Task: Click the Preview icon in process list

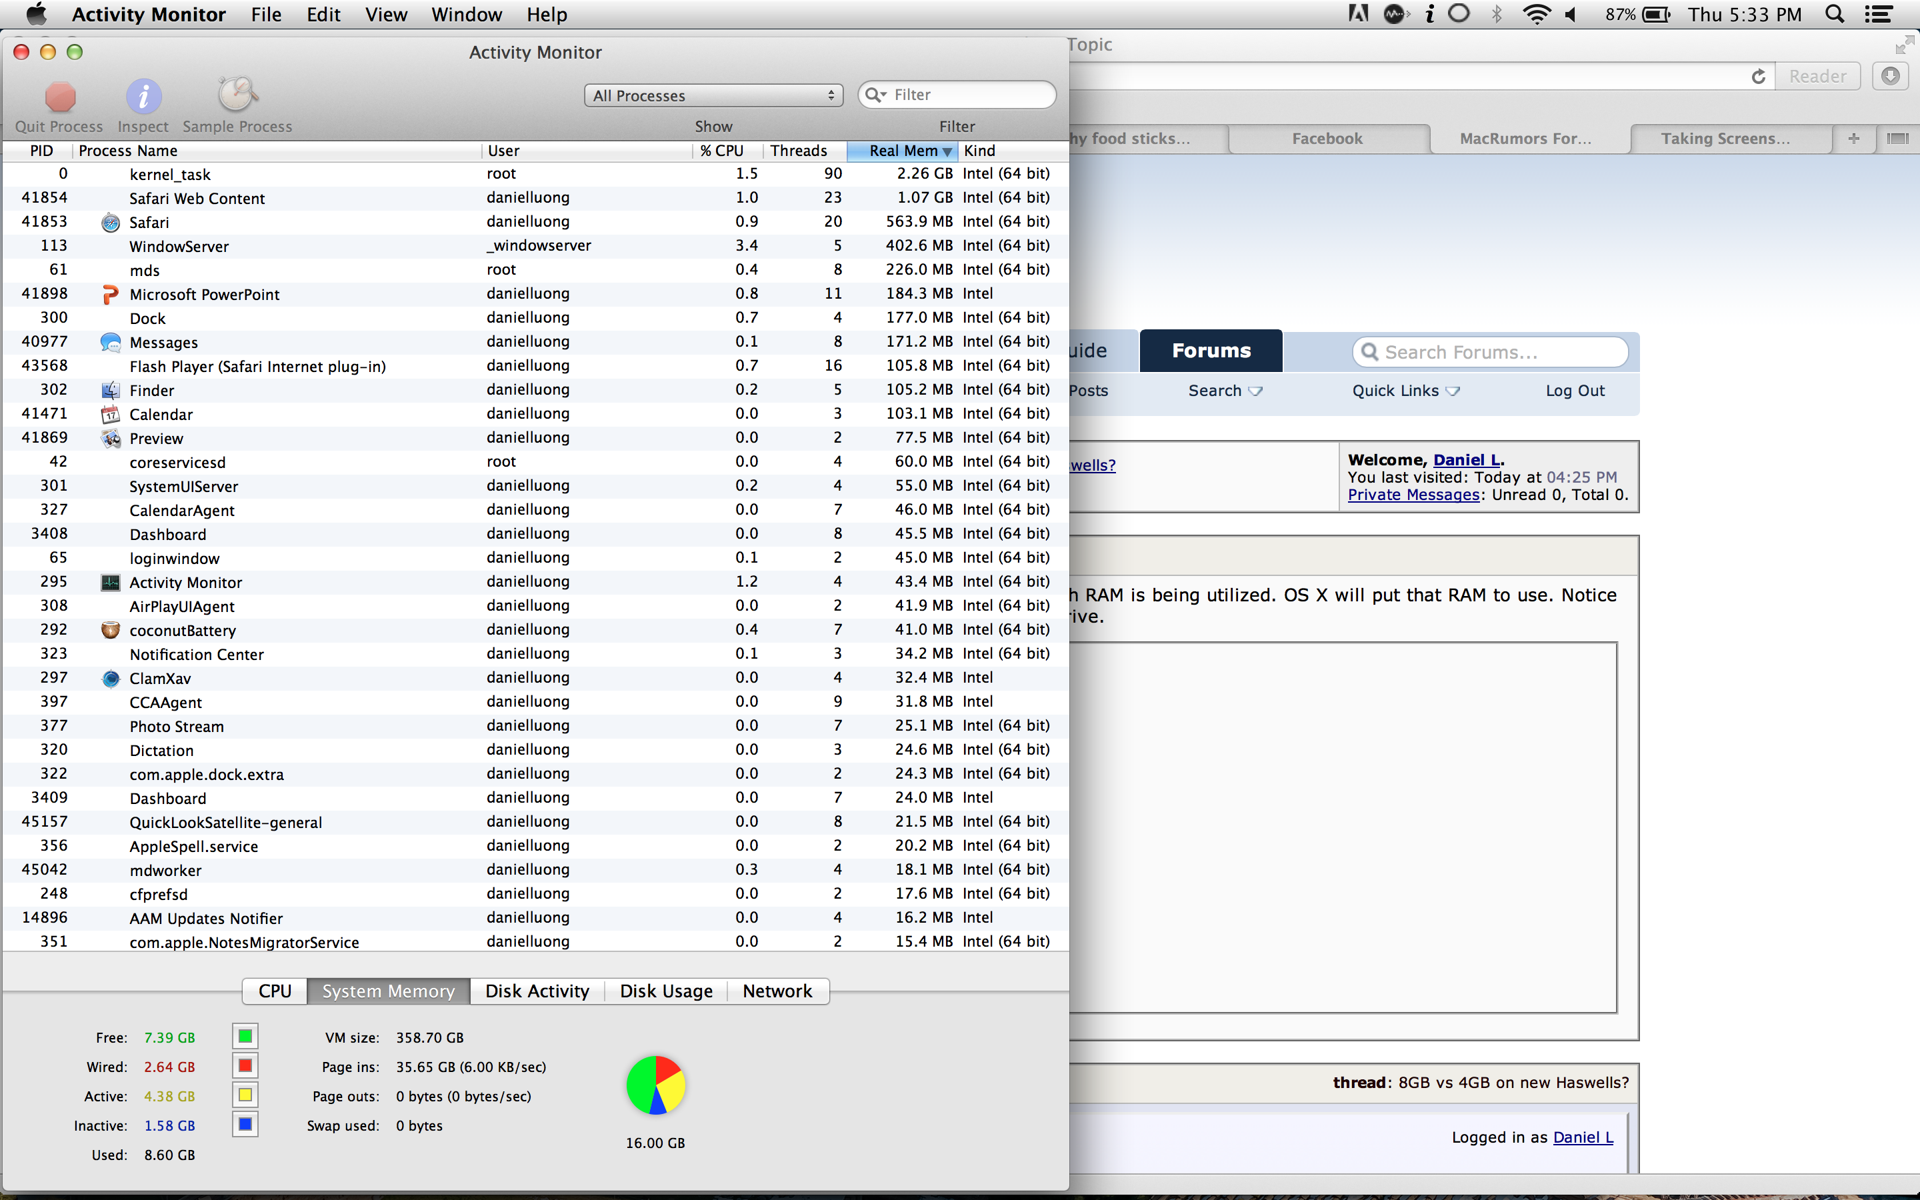Action: pos(111,438)
